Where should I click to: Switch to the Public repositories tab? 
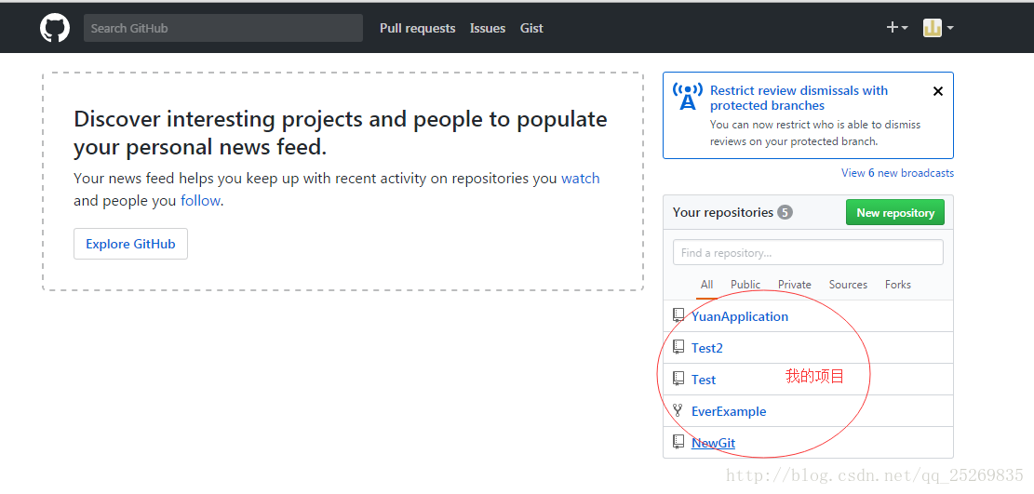pos(745,285)
